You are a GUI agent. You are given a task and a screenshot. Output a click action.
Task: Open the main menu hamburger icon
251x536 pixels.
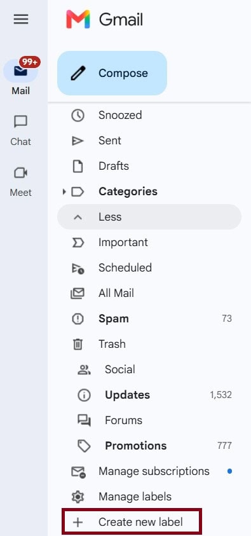(x=21, y=19)
